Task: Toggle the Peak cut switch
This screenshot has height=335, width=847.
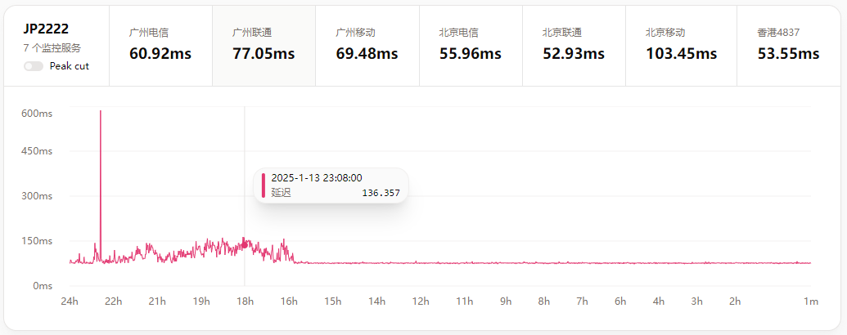Action: [34, 66]
